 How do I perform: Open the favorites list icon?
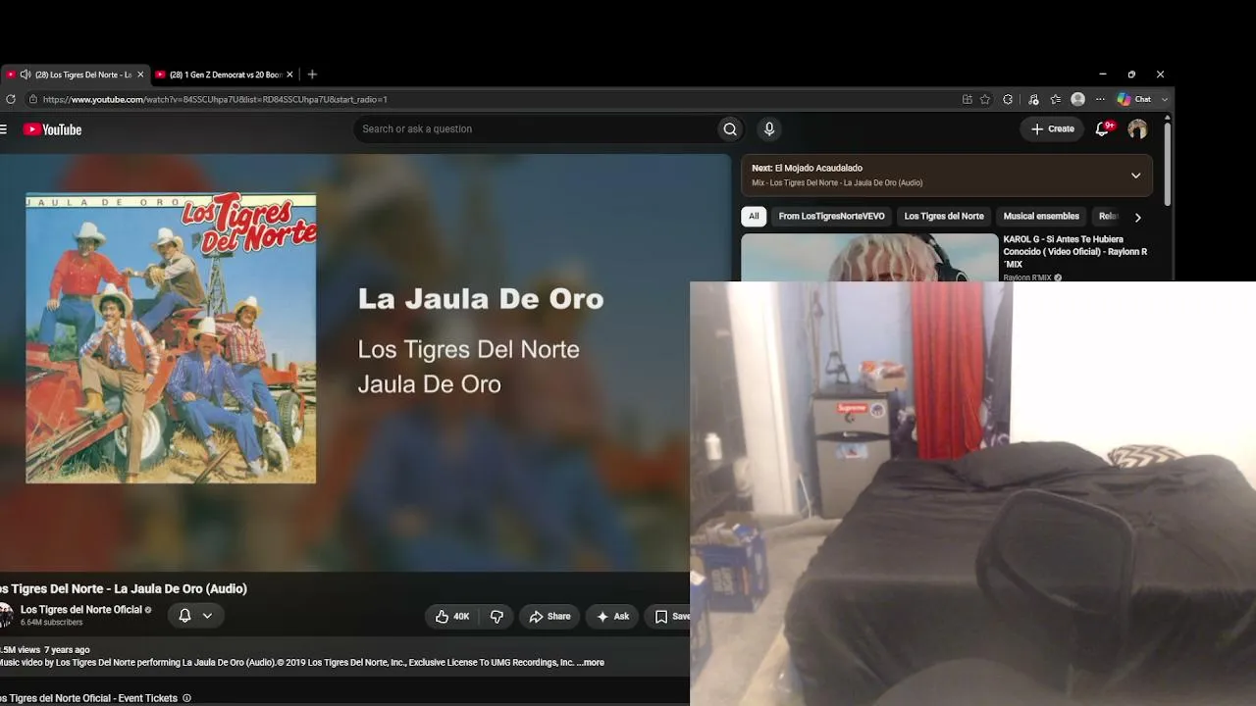(1056, 99)
